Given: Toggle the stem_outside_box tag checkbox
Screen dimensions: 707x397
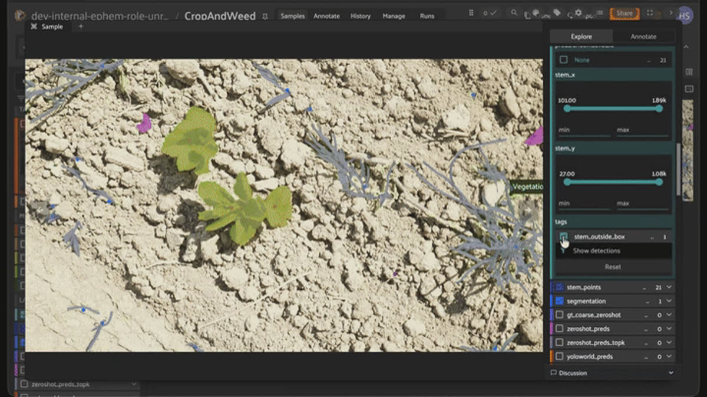Looking at the screenshot, I should pos(564,237).
